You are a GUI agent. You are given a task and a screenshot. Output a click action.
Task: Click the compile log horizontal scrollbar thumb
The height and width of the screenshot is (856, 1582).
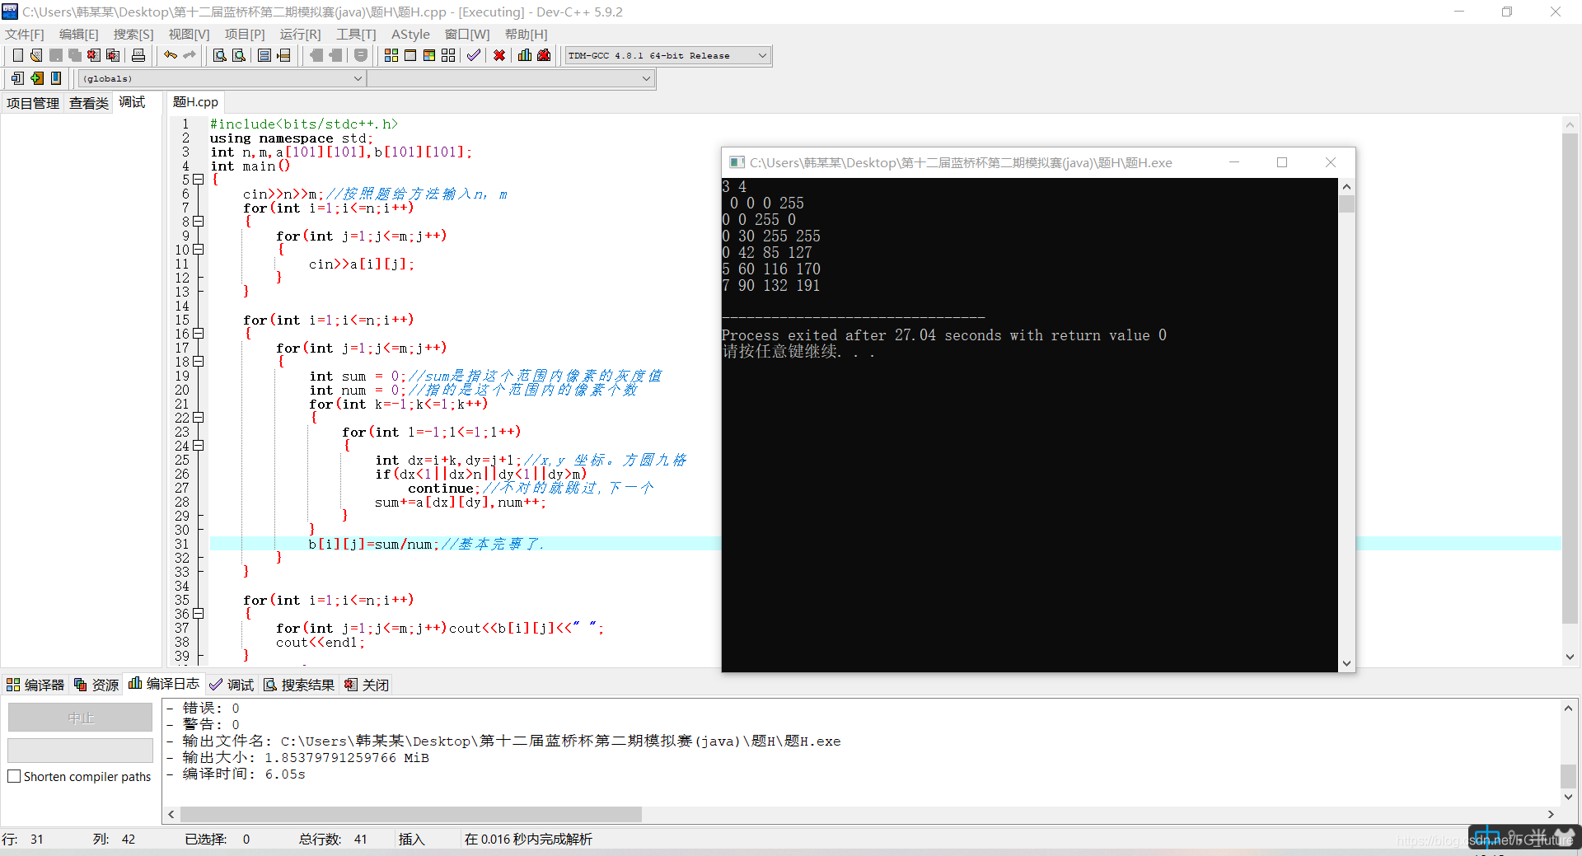(x=411, y=814)
